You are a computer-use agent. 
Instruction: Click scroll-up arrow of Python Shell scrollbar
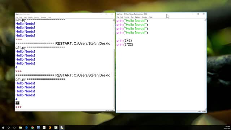click(x=114, y=19)
